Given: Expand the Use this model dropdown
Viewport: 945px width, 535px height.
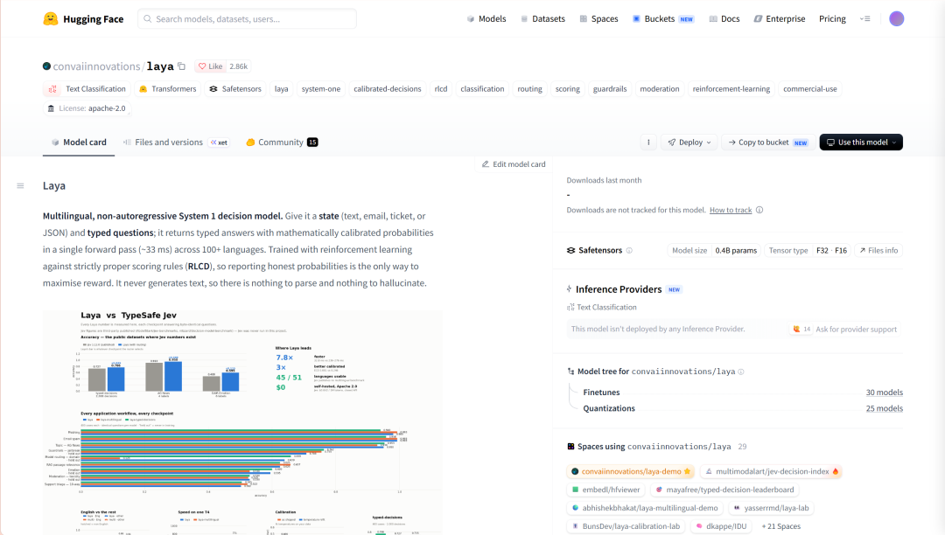Looking at the screenshot, I should coord(861,142).
